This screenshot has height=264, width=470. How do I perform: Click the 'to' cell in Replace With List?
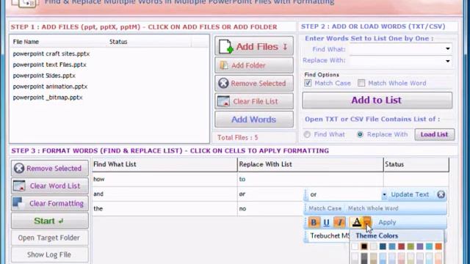(x=310, y=179)
